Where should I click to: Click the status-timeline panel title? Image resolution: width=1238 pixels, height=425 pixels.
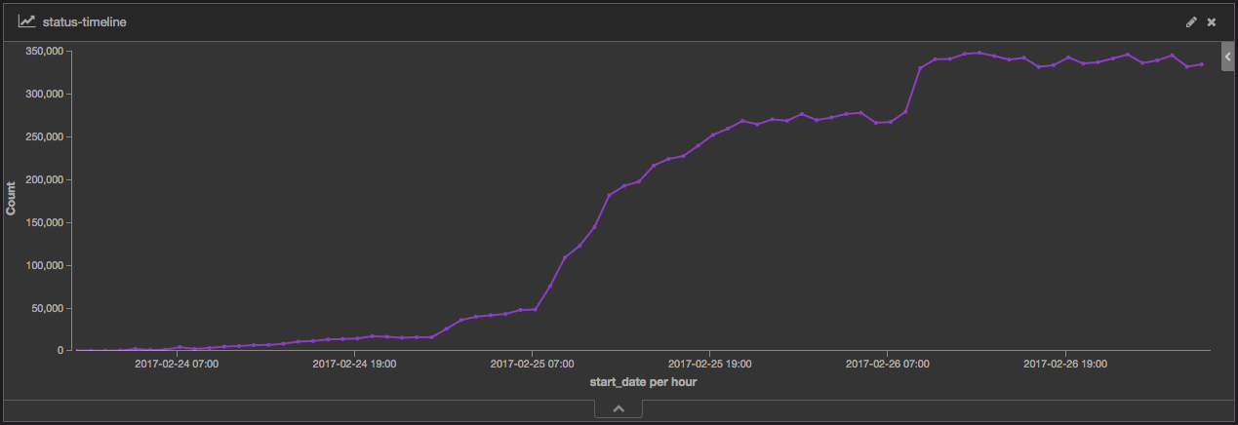click(x=84, y=21)
